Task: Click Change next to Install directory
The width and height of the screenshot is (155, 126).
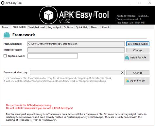Action: coord(138,50)
